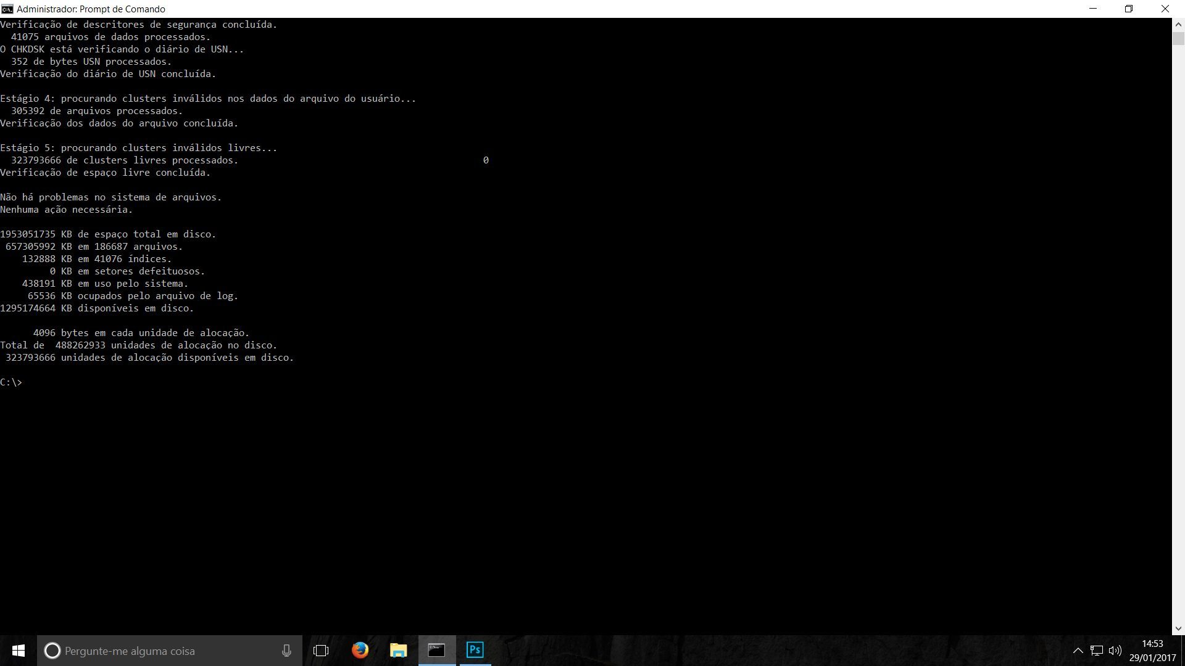
Task: Click the 'Verificação de espaço livre concluída' line
Action: point(105,173)
